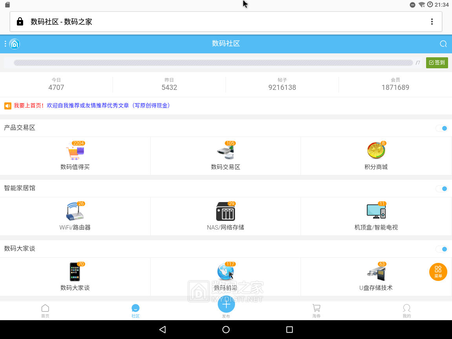Open the browser overflow menu
The height and width of the screenshot is (339, 452).
coord(433,22)
